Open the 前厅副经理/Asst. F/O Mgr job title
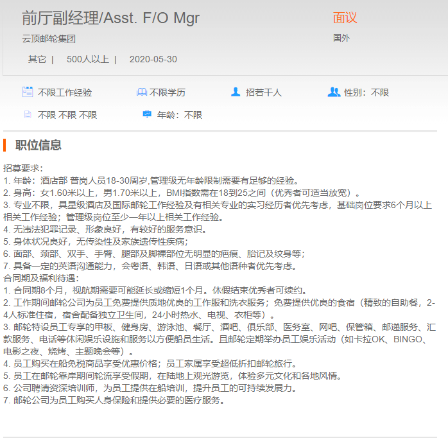Screen dimensions: 448x438 pos(110,18)
